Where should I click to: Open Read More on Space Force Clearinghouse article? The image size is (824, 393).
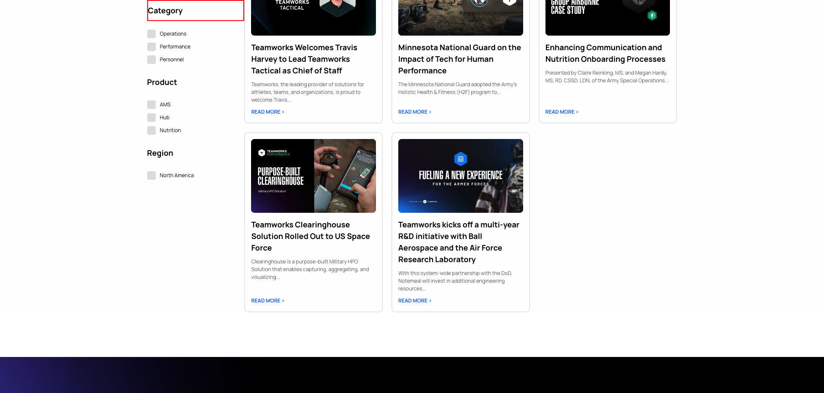pos(267,300)
